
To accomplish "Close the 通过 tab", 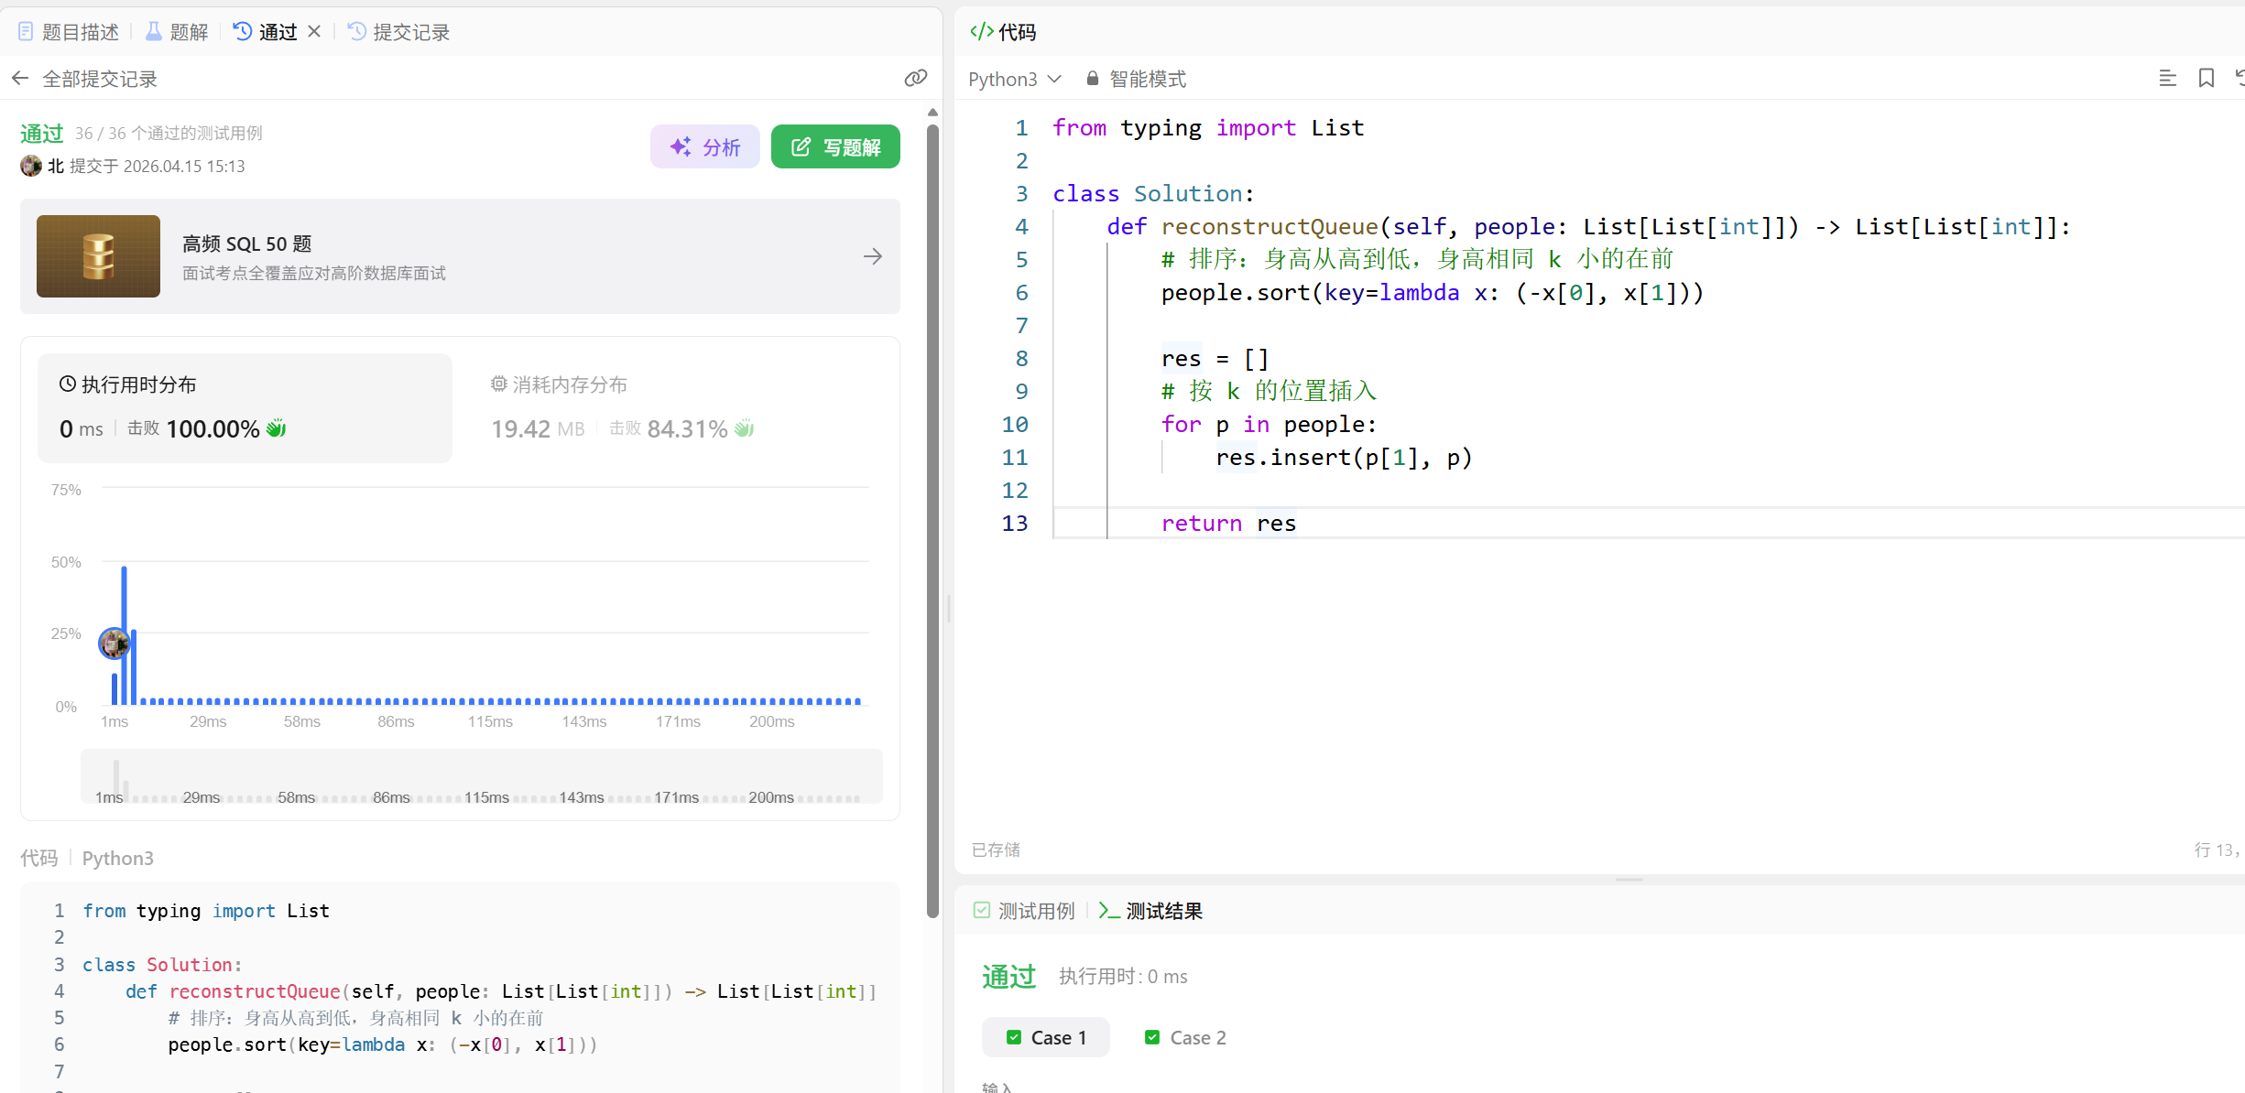I will click(x=314, y=32).
